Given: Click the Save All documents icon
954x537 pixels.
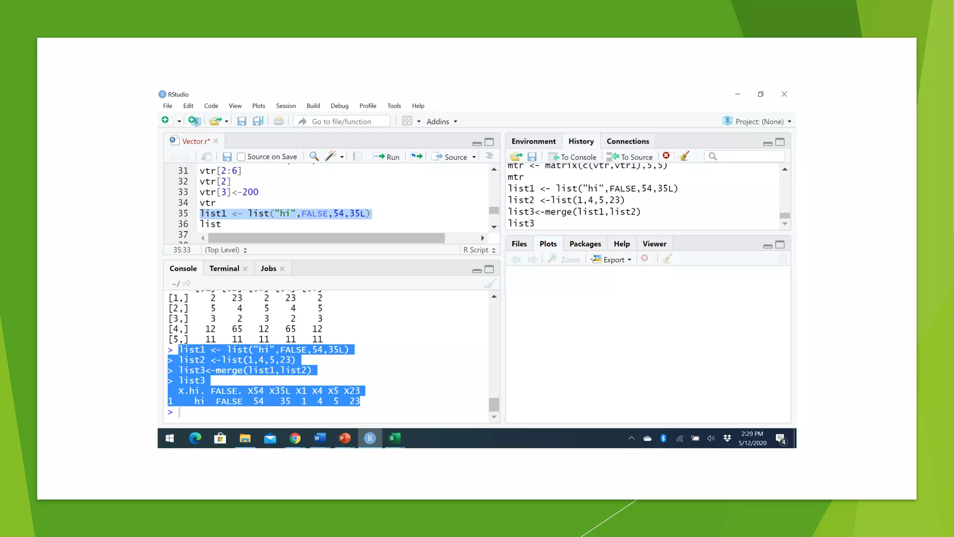Looking at the screenshot, I should point(258,121).
